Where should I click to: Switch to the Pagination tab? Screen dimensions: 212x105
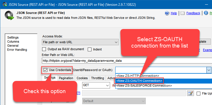point(66,78)
